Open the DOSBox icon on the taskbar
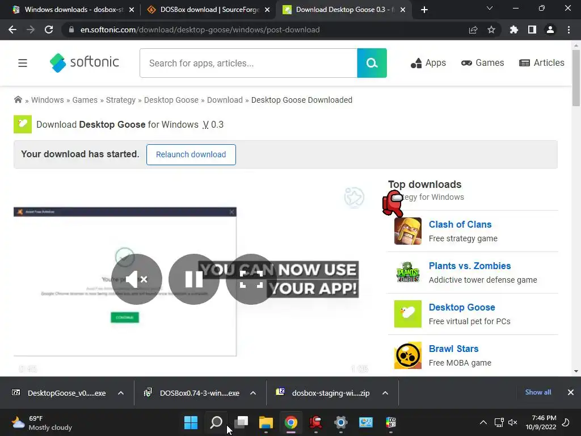The width and height of the screenshot is (581, 436). 391,422
